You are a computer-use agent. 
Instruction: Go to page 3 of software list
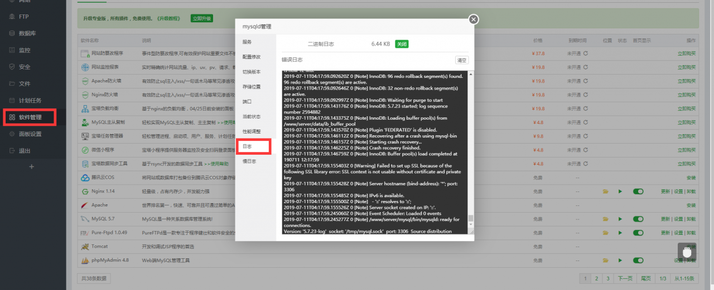pos(607,278)
